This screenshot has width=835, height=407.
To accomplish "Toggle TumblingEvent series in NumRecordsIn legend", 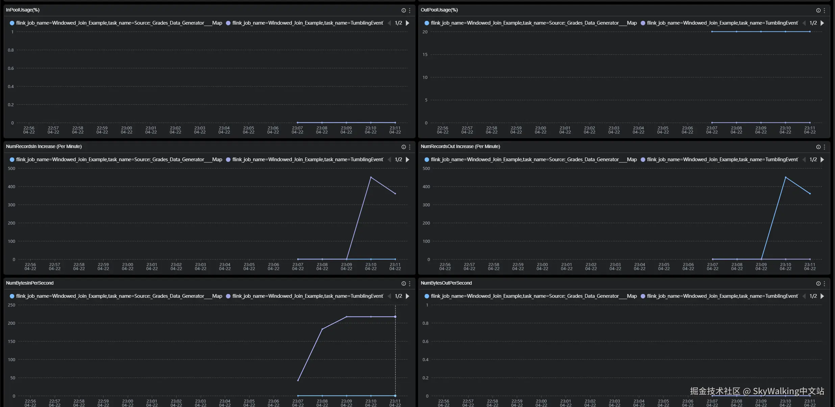I will 307,159.
